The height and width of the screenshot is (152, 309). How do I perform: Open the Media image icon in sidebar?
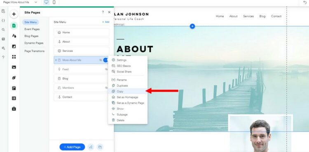coord(14,67)
